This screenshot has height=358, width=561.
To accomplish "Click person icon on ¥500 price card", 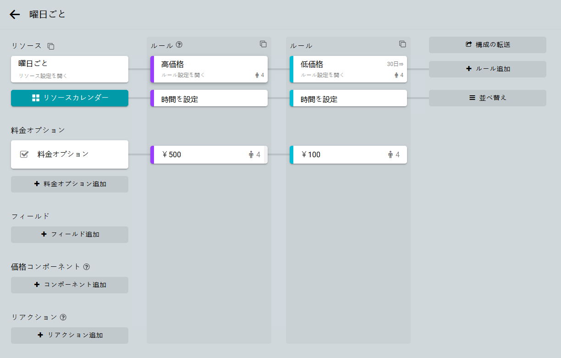I will tap(251, 155).
